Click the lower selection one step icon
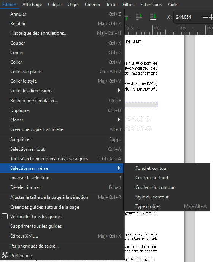213x262 pixels. [x=139, y=17]
